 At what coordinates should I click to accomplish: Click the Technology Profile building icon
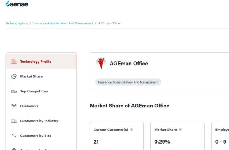tap(14, 61)
